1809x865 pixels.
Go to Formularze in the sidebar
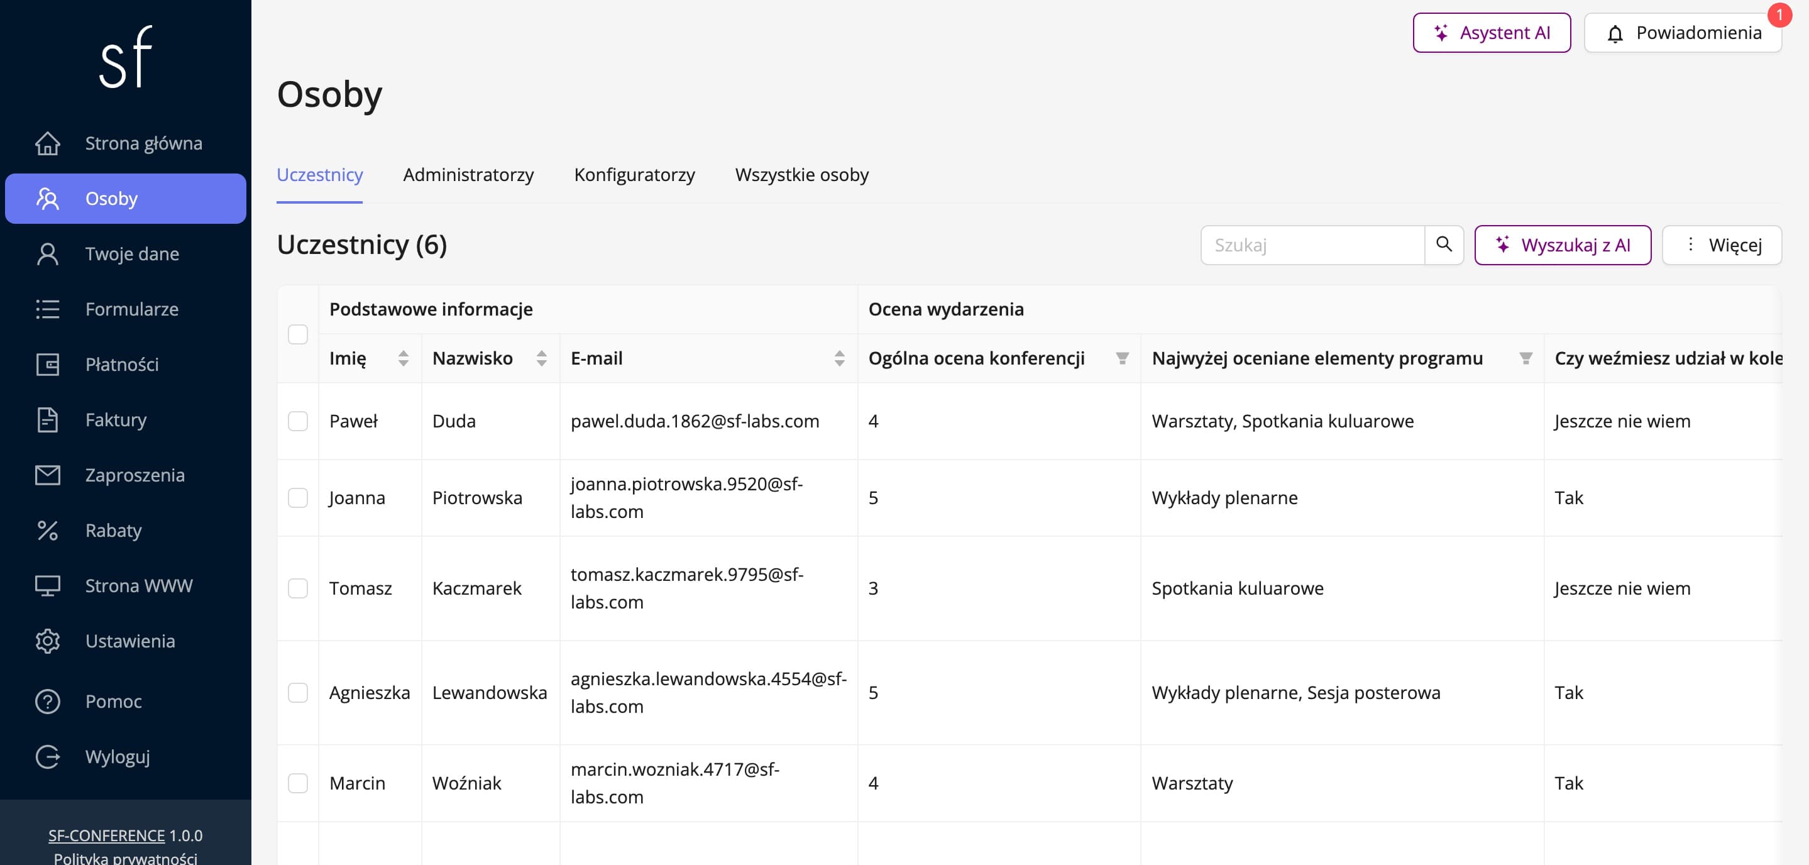click(x=126, y=310)
